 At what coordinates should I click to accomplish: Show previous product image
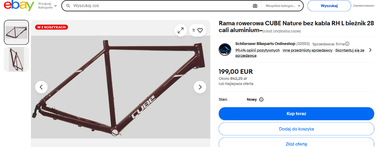click(41, 87)
